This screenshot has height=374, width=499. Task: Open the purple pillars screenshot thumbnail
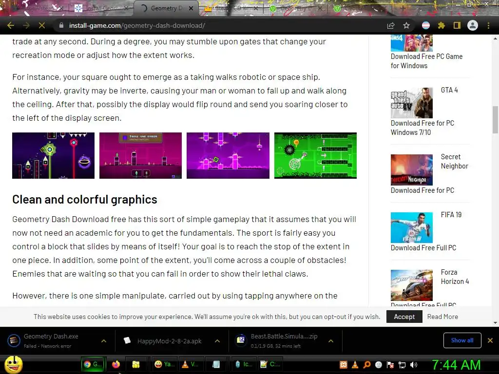228,155
